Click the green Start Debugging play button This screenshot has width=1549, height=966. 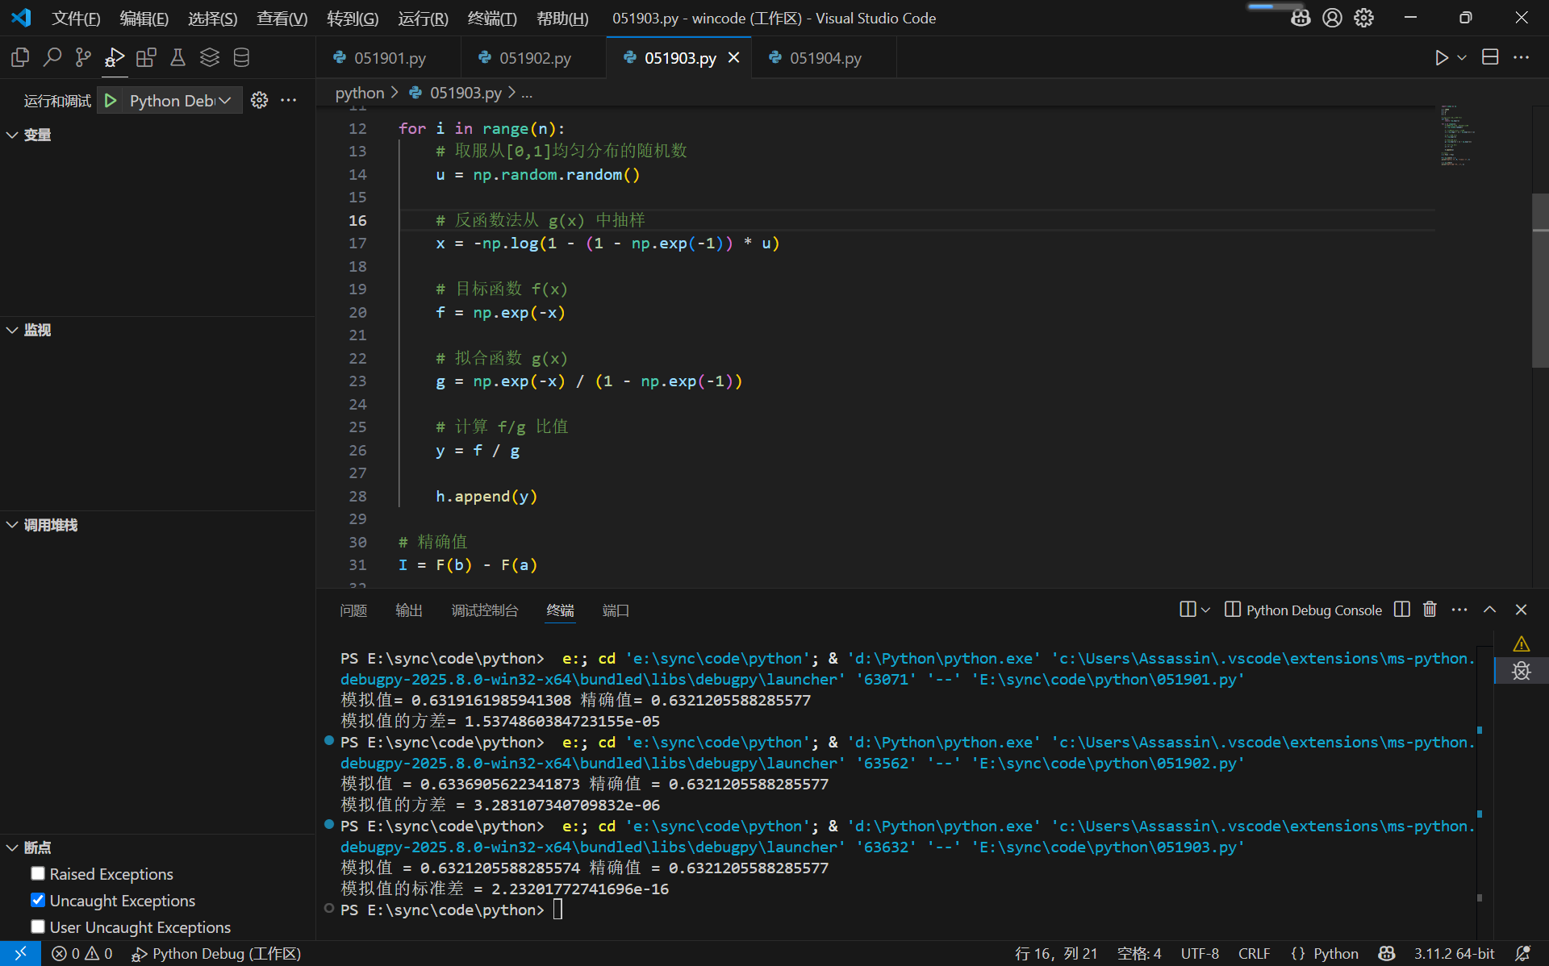[x=111, y=100]
